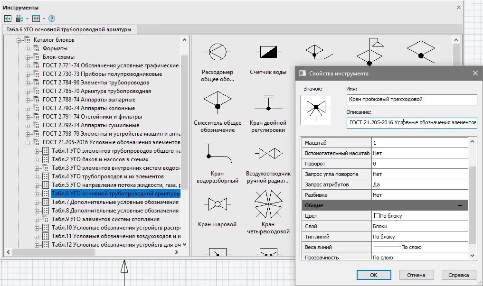Expand the Форматы node
483x286 pixels.
pyautogui.click(x=28, y=49)
